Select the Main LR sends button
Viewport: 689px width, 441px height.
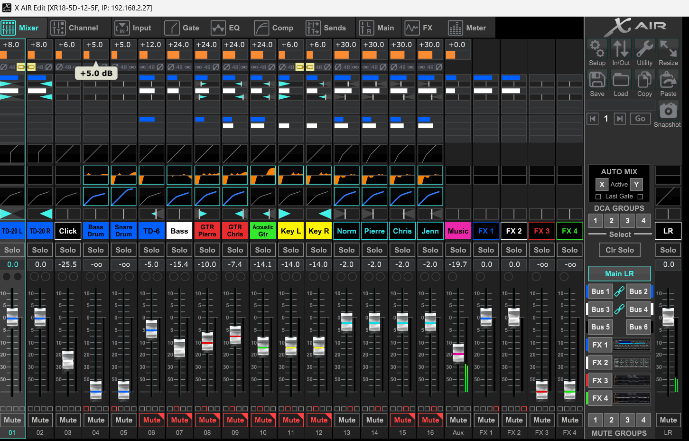(x=619, y=274)
